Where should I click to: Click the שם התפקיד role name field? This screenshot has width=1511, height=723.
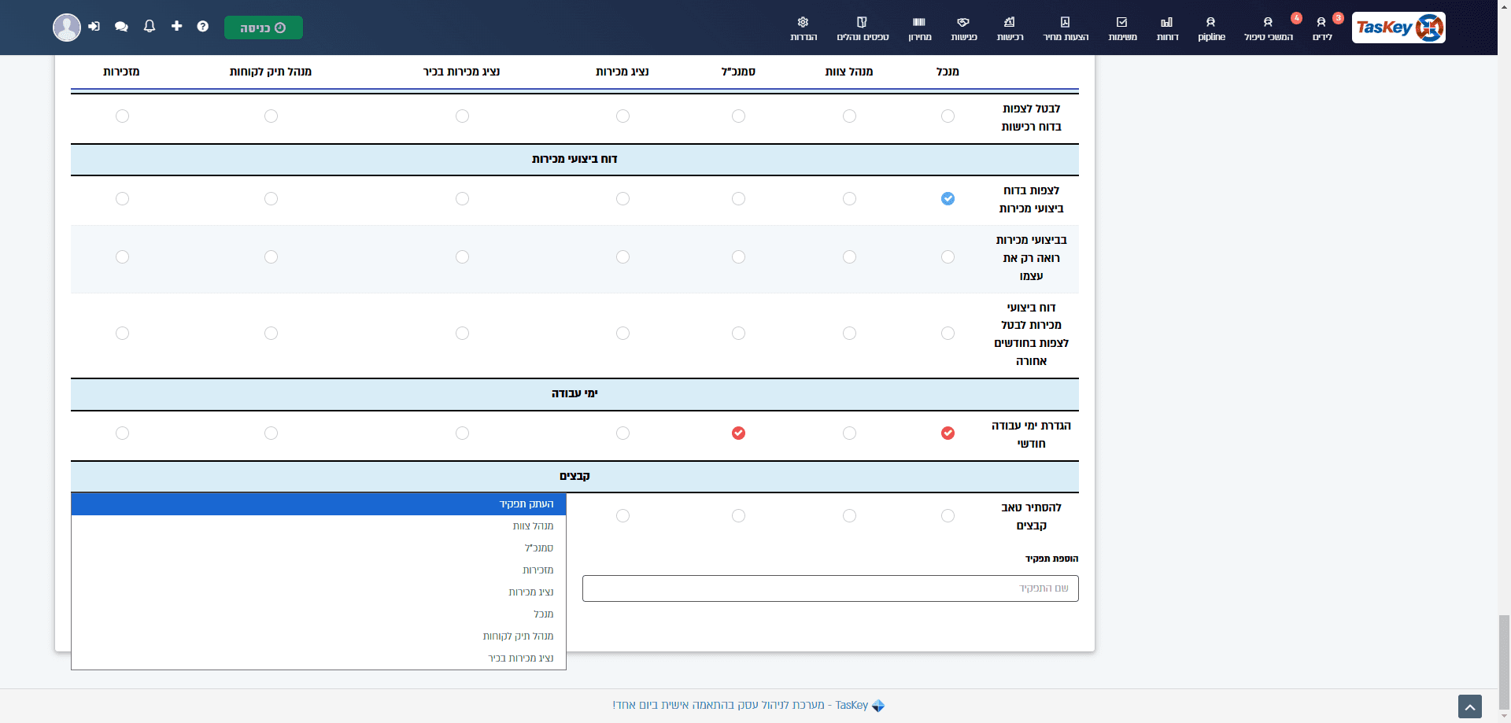click(830, 588)
